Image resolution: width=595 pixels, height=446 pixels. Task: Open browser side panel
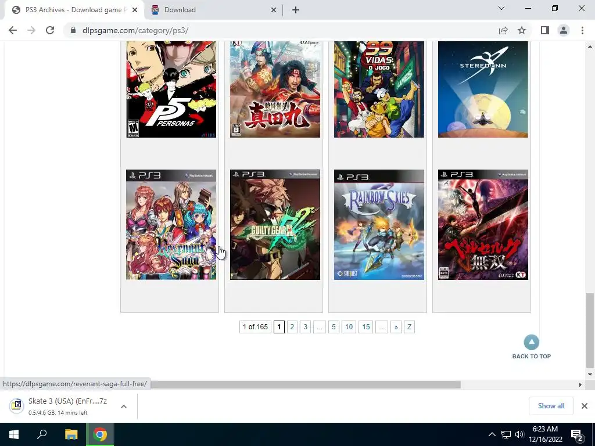pyautogui.click(x=545, y=30)
